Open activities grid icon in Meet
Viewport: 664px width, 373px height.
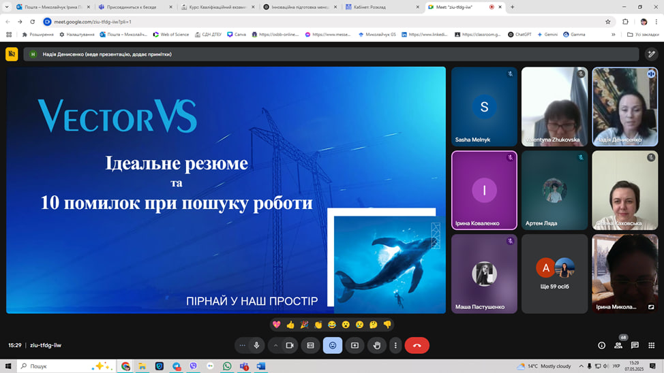(651, 346)
